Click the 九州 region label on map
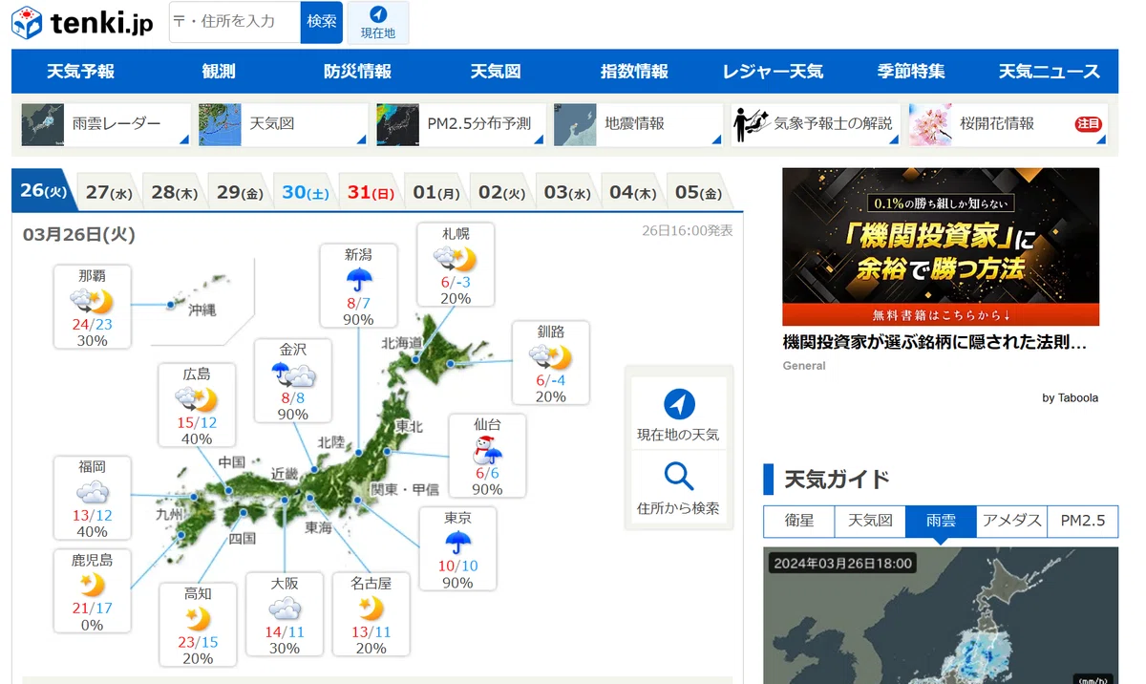The height and width of the screenshot is (684, 1146). click(170, 514)
